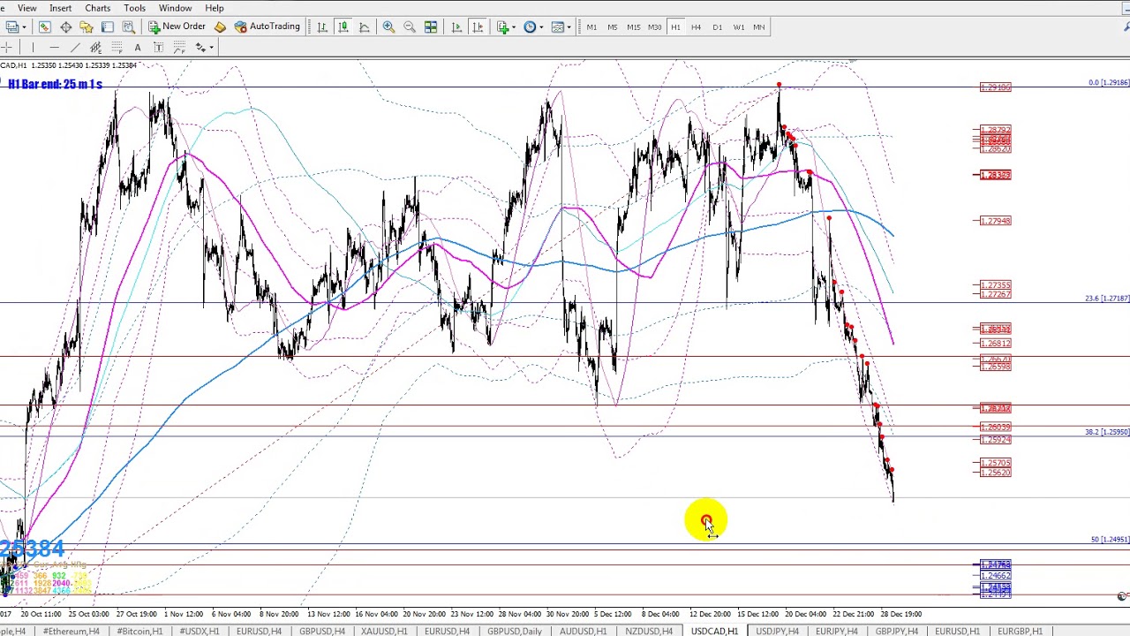Open the indicators list dropdown
This screenshot has width=1130, height=636.
click(x=506, y=26)
